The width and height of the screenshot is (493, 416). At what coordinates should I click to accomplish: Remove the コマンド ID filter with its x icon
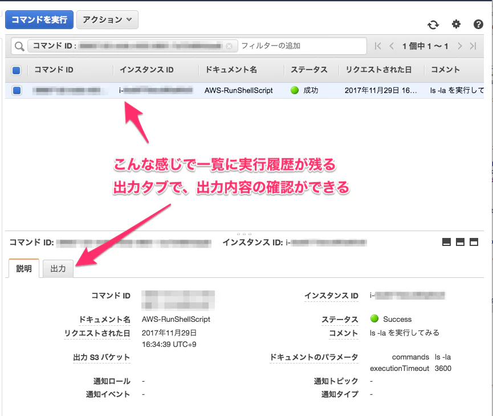[229, 46]
